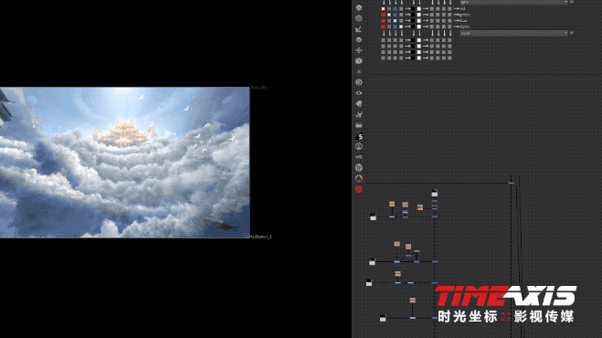Screen dimensions: 602x338
Task: Toggle alpha input checkbox in alpha output row
Action: pos(401,26)
